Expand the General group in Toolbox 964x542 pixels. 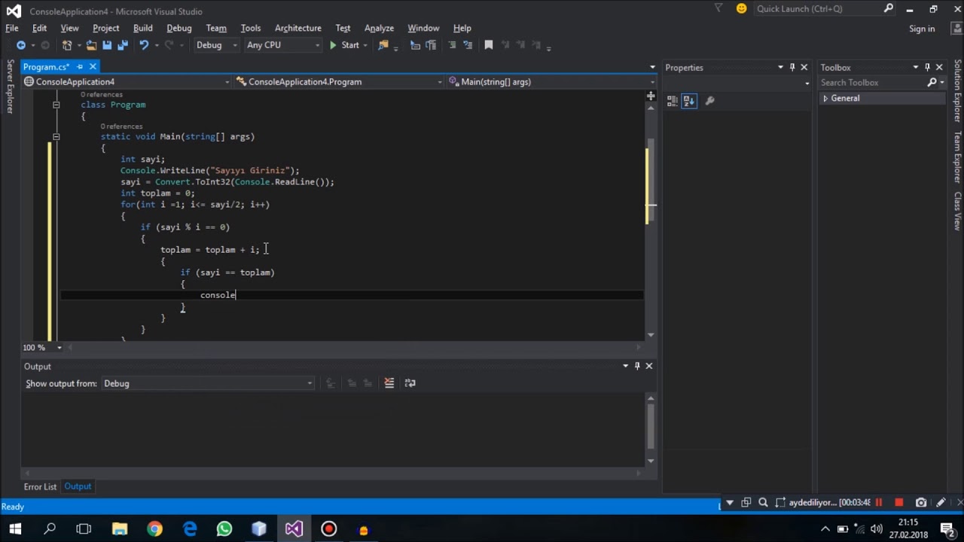click(825, 99)
